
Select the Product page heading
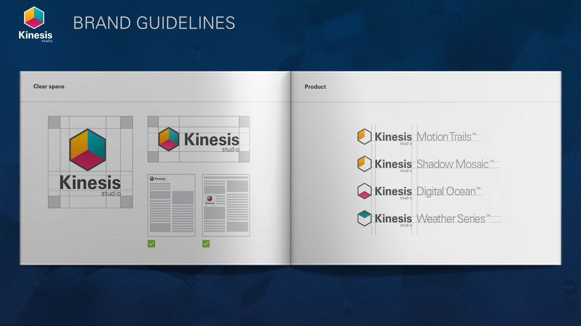click(x=315, y=87)
